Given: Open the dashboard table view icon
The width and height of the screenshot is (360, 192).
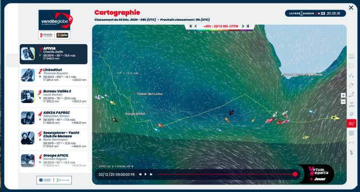Looking at the screenshot, I should click(351, 56).
